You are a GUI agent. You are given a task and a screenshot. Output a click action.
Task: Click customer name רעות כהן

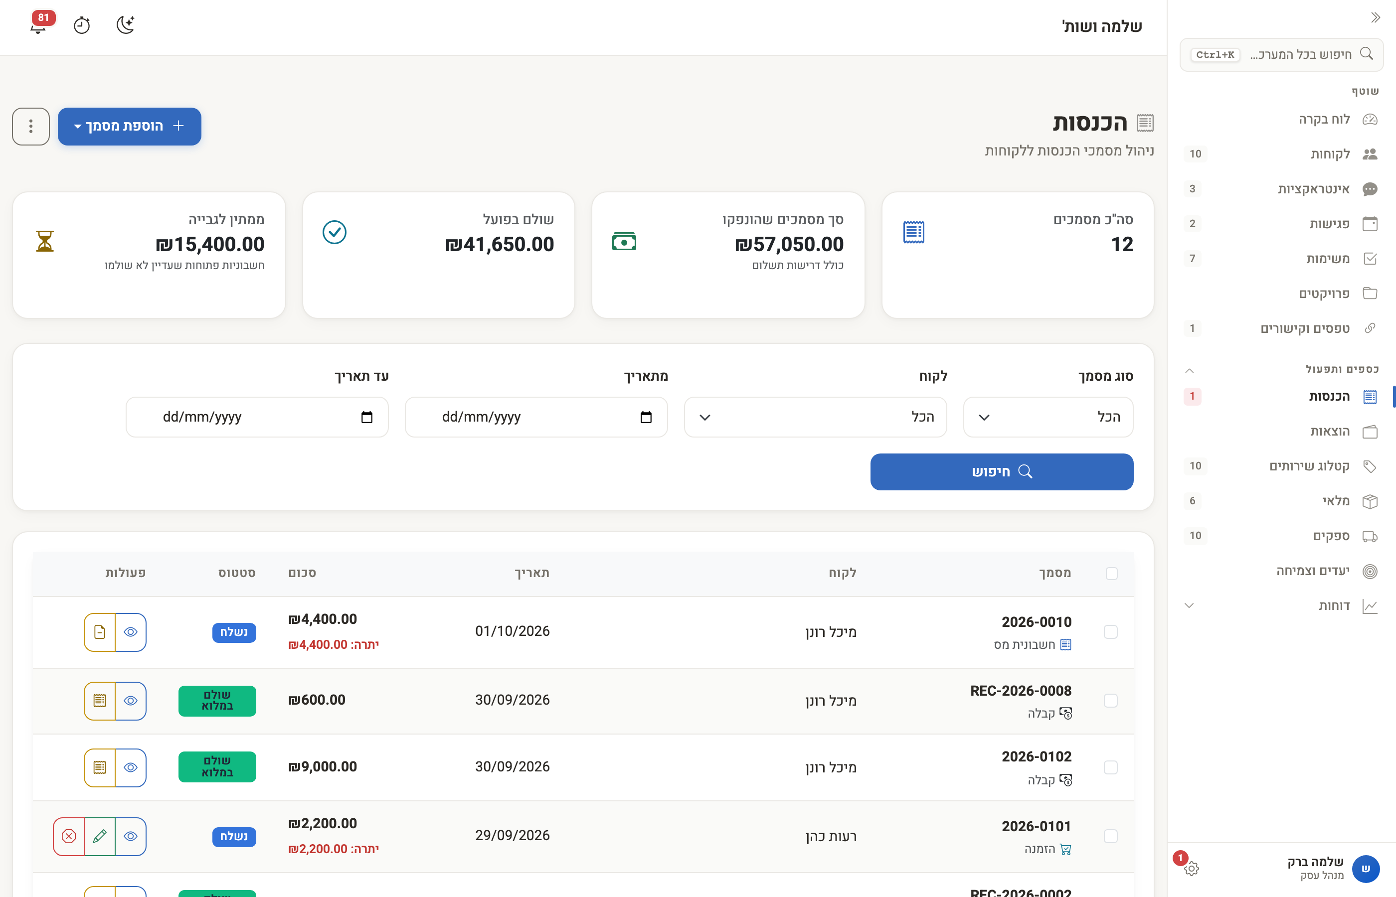[831, 837]
